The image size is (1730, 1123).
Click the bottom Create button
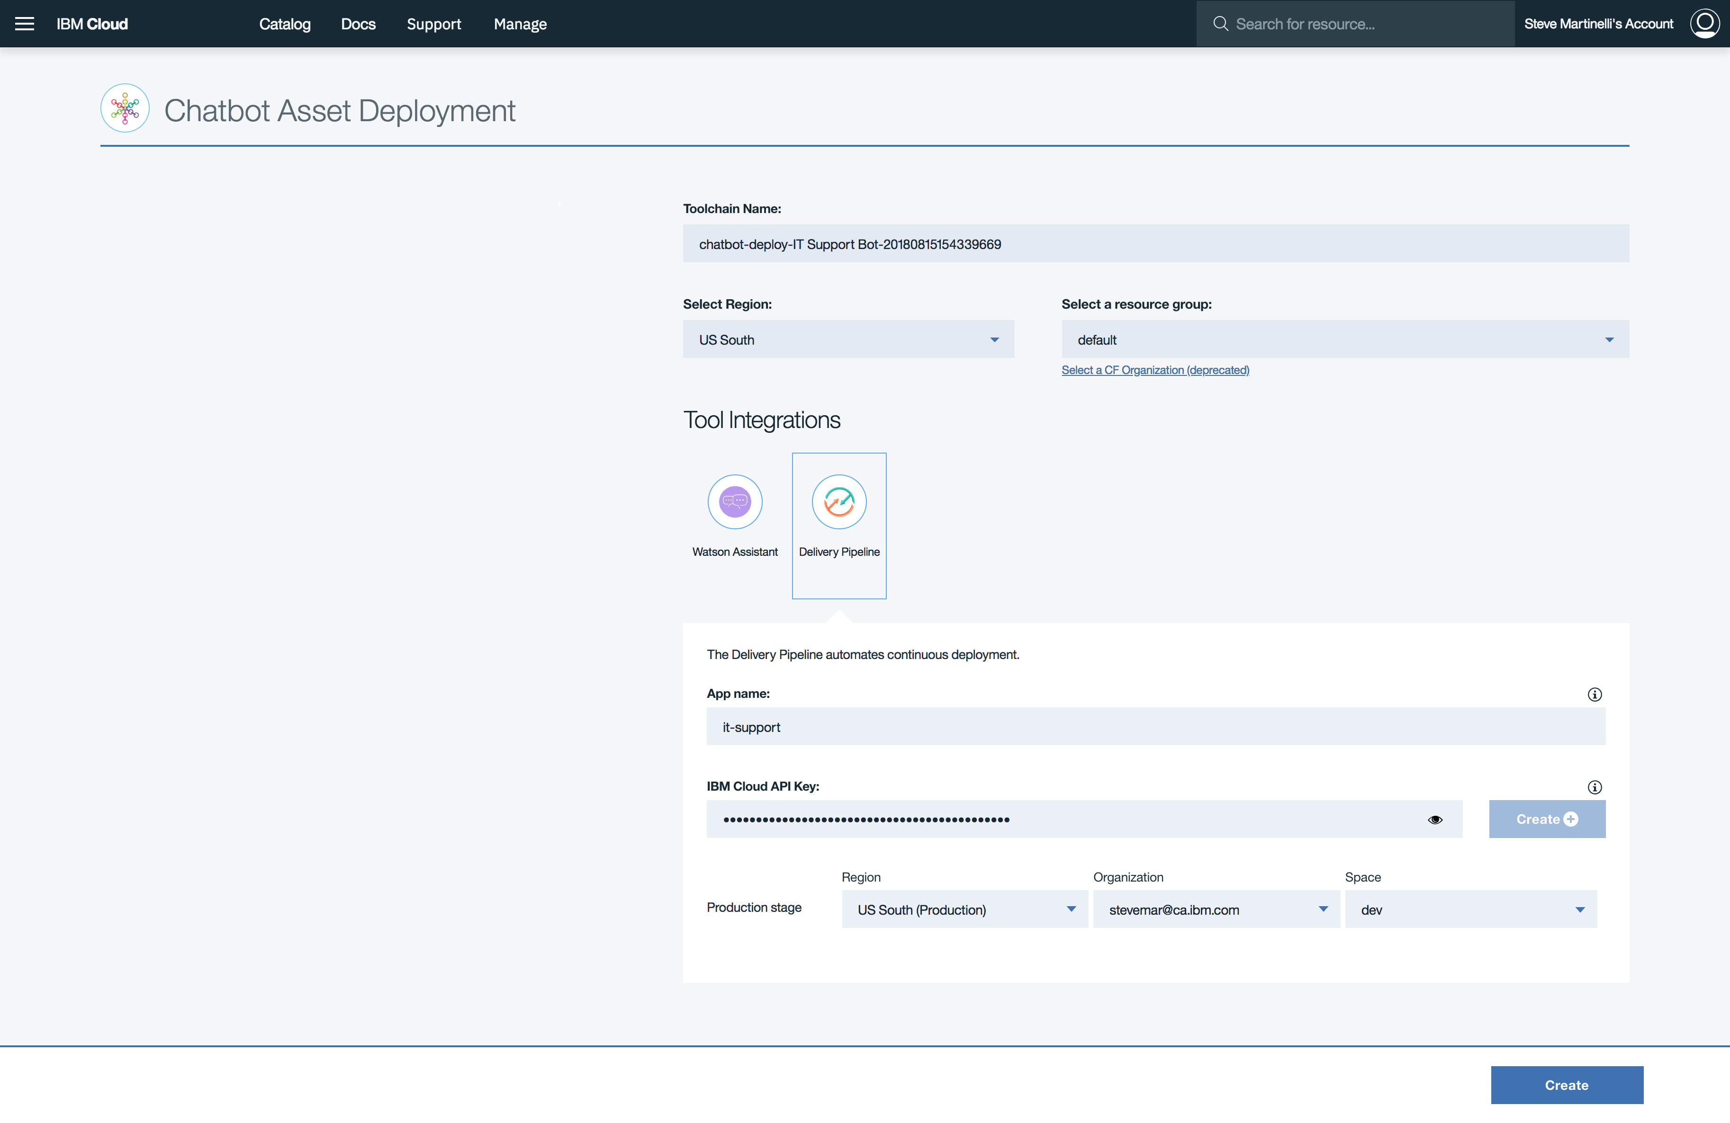point(1567,1085)
